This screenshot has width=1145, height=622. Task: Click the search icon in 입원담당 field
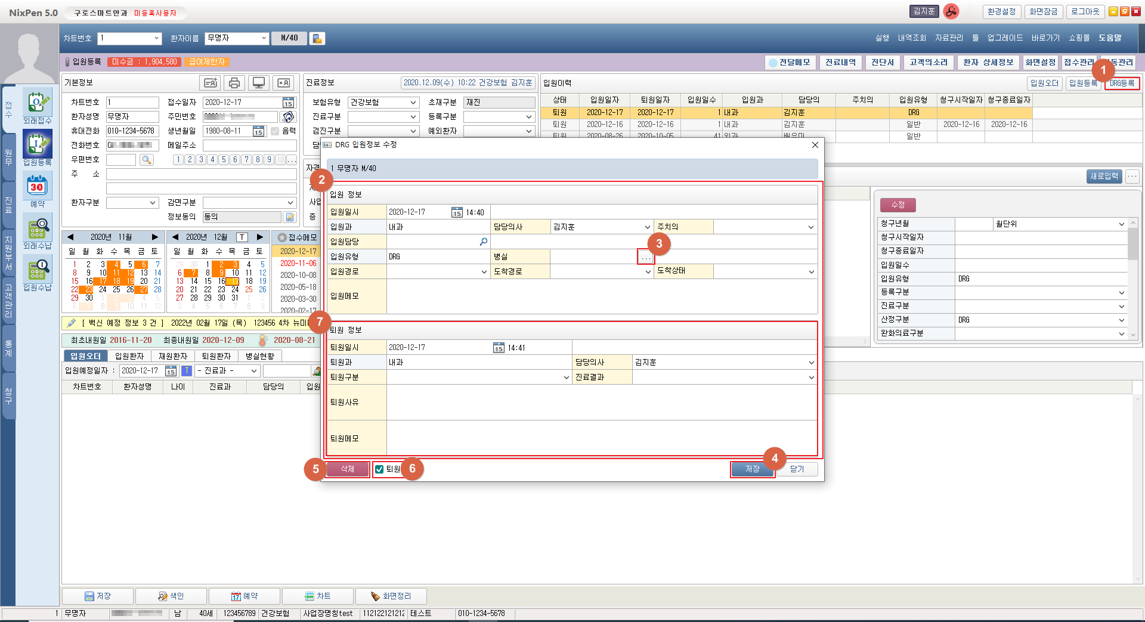click(483, 242)
